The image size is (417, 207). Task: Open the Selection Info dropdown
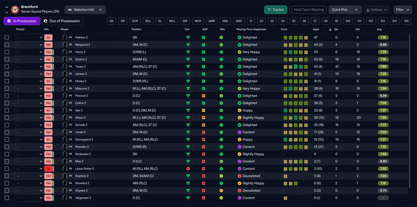(85, 10)
